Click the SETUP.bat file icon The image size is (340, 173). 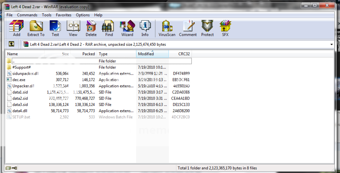(9, 117)
